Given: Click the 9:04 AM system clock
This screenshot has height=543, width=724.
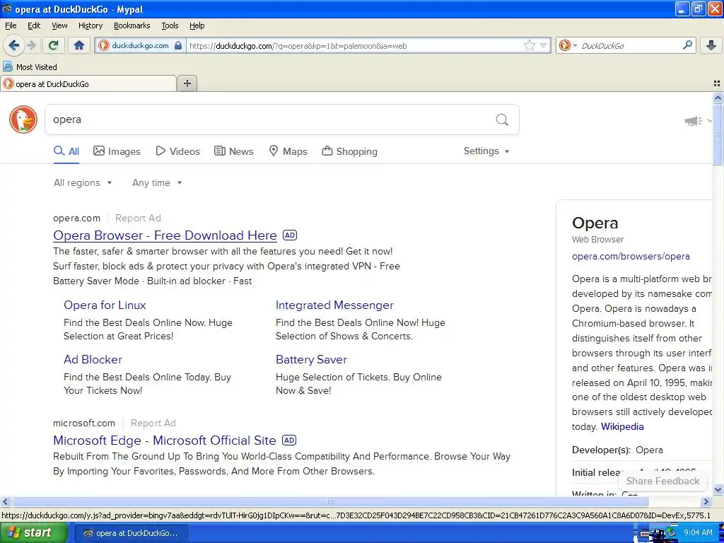Looking at the screenshot, I should [698, 532].
